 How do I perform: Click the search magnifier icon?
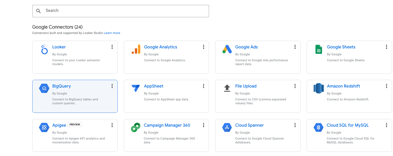[38, 11]
